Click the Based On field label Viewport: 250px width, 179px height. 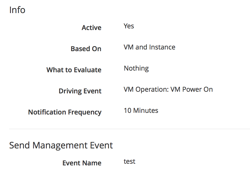coord(86,49)
